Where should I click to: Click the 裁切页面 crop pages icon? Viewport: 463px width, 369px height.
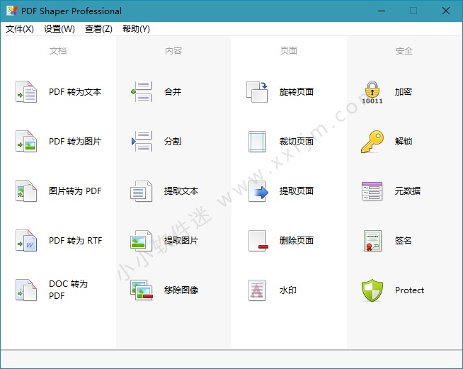[257, 142]
